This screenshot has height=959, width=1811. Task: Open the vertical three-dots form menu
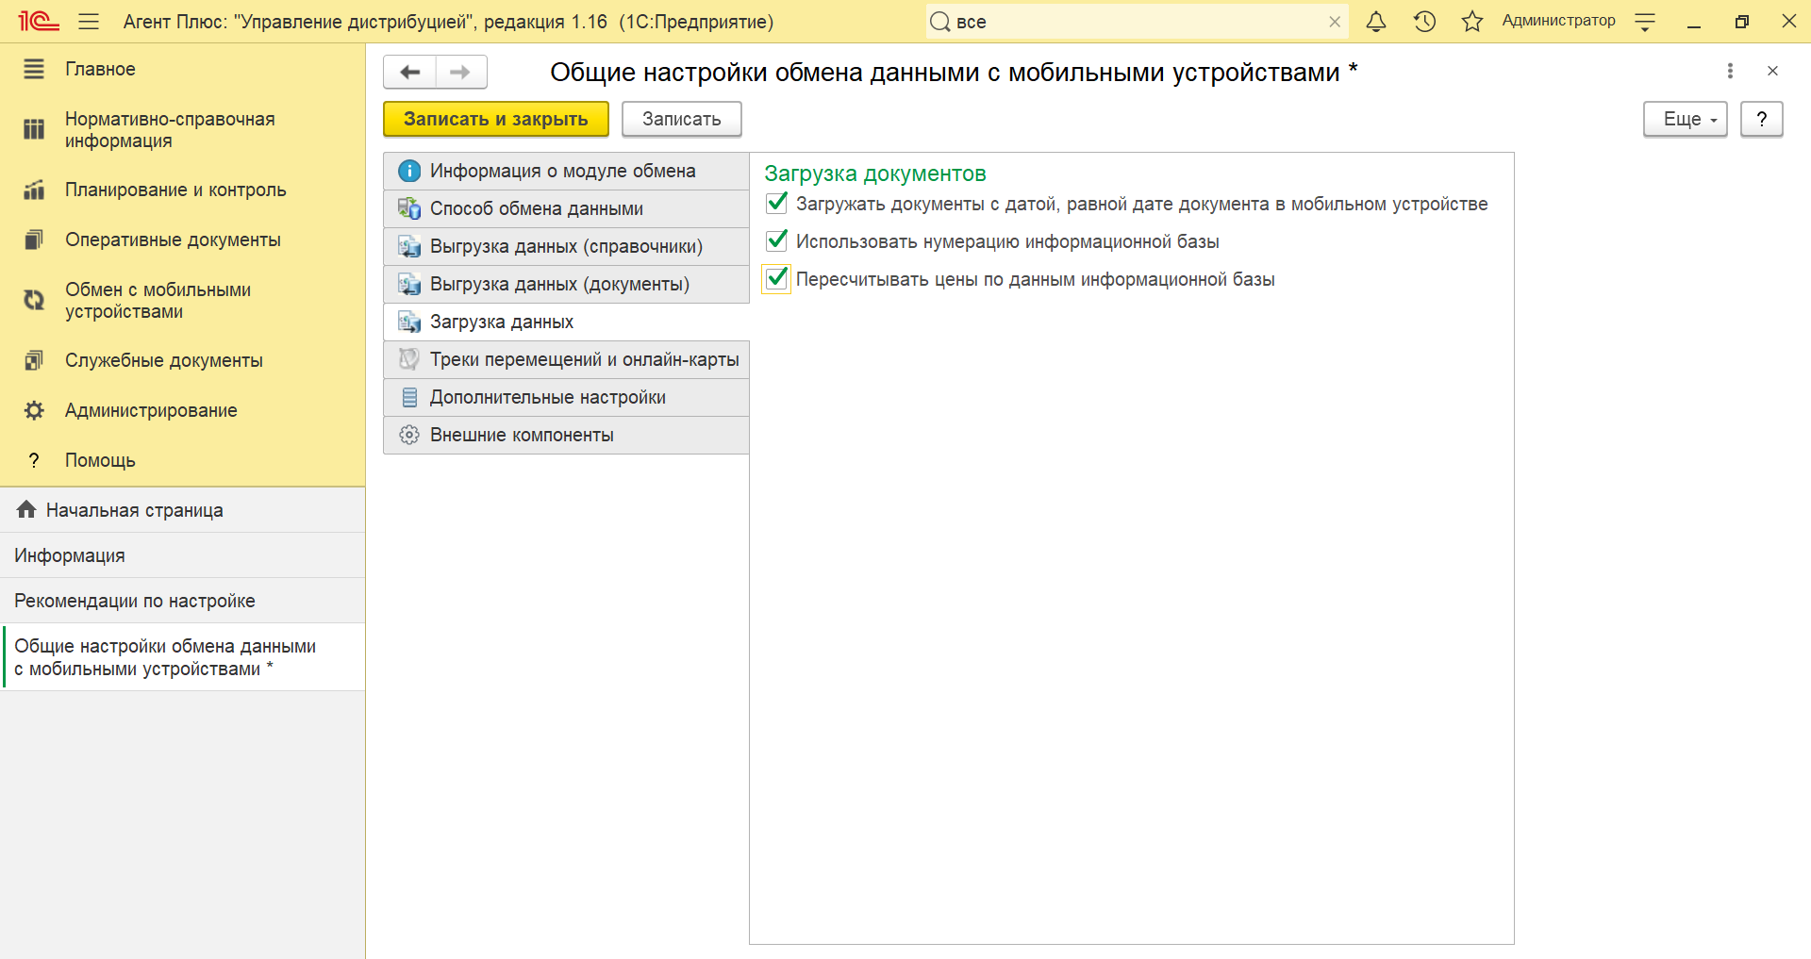1729,71
